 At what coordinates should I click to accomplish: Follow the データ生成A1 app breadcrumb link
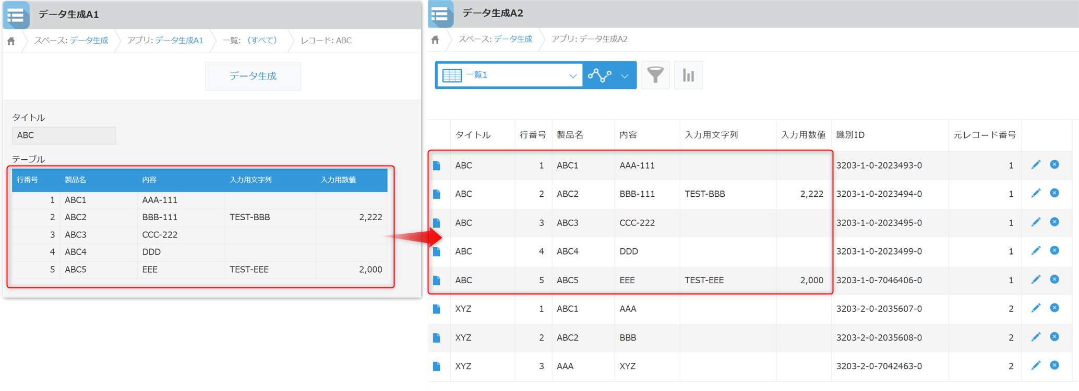pyautogui.click(x=179, y=41)
